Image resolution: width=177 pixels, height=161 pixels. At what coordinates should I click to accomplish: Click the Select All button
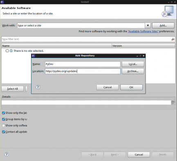[13, 89]
